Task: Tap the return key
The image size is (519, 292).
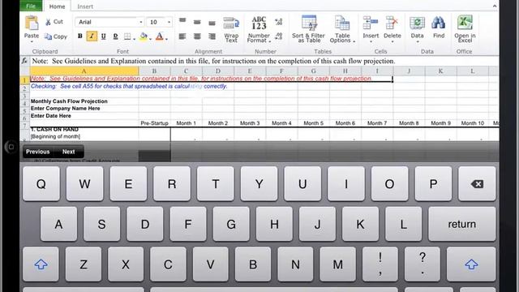Action: point(462,224)
